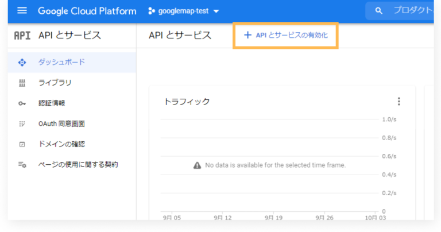Open the ライブラリ sidebar item
The width and height of the screenshot is (441, 232).
click(55, 83)
